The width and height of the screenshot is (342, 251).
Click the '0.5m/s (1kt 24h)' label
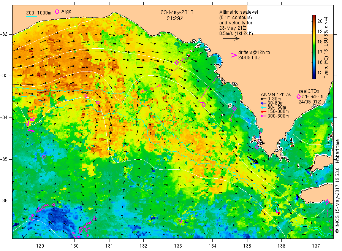[x=236, y=33]
